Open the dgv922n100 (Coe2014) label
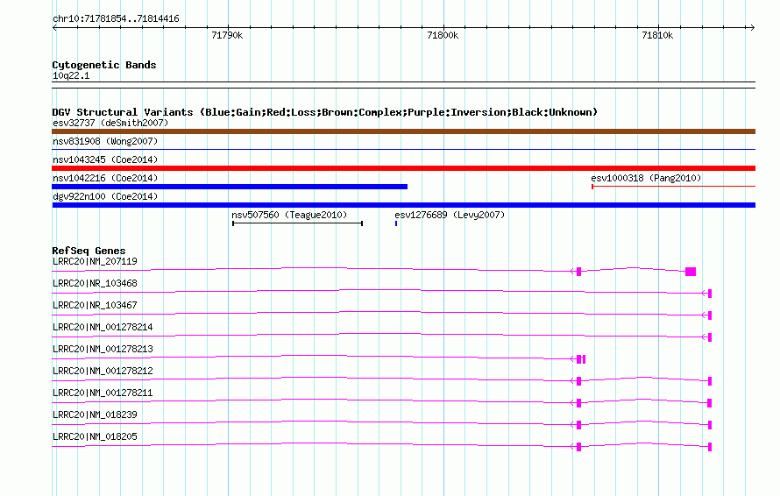 coord(105,196)
